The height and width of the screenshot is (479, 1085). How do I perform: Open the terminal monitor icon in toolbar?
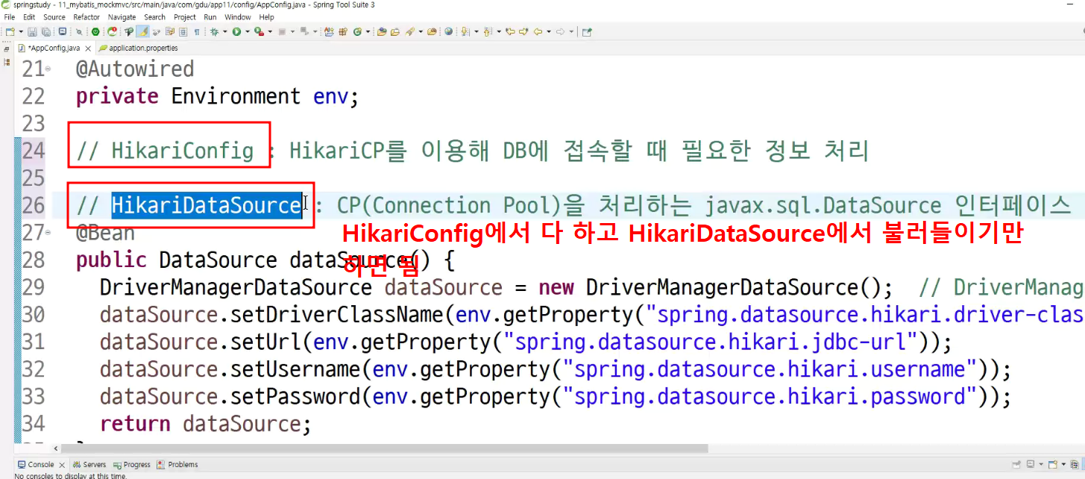tap(63, 32)
